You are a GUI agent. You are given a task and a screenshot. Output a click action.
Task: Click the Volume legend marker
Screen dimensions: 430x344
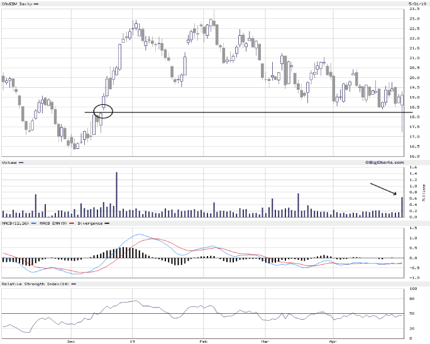[x=21, y=163]
